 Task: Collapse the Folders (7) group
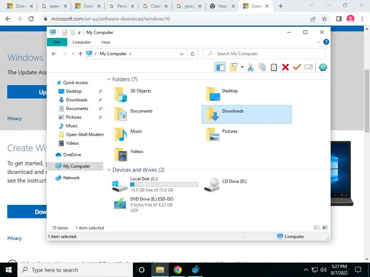click(109, 79)
